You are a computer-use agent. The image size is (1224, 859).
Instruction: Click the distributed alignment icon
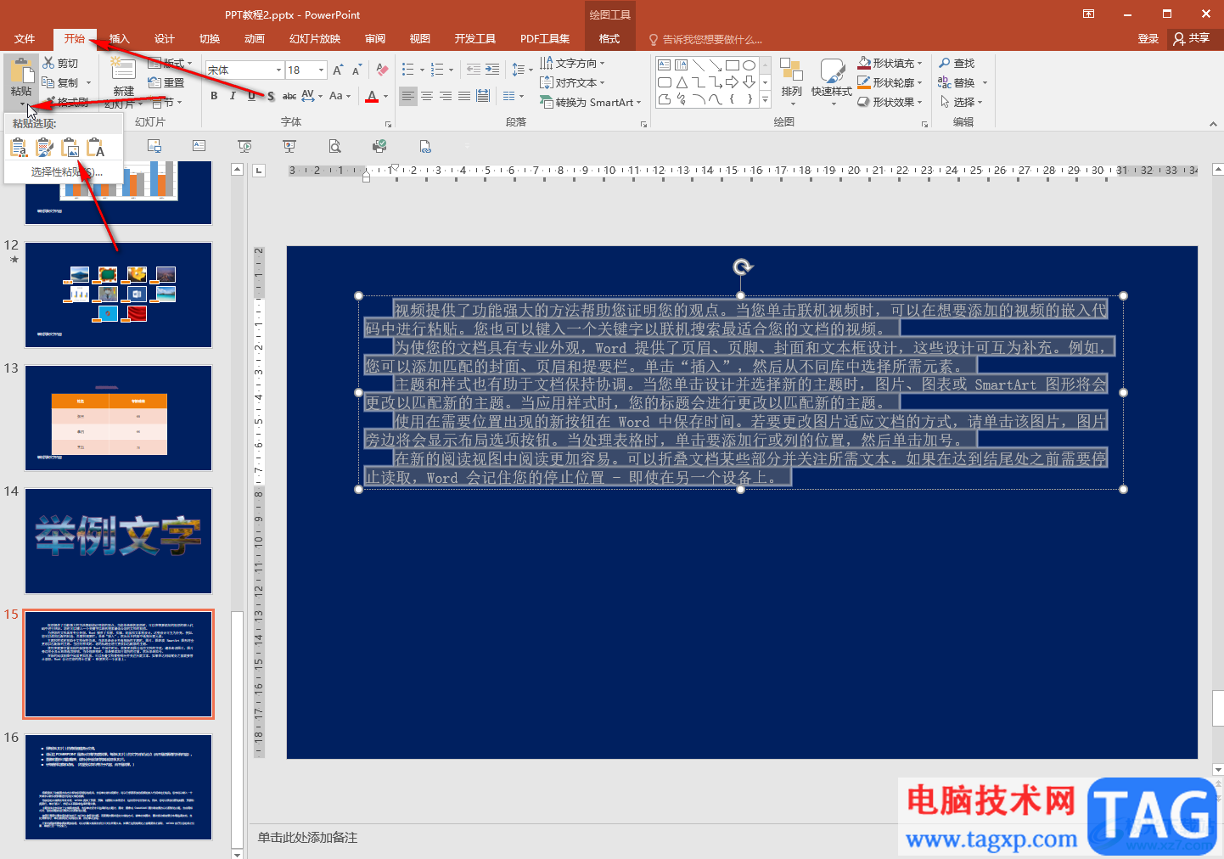(x=483, y=96)
